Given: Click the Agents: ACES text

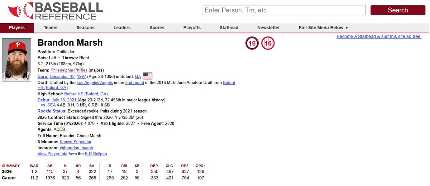Looking at the screenshot, I should [x=51, y=129].
